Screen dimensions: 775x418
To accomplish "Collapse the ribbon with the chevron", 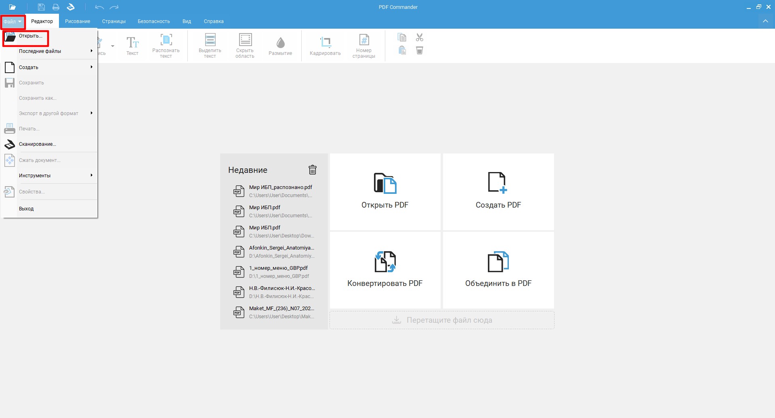I will coord(765,21).
